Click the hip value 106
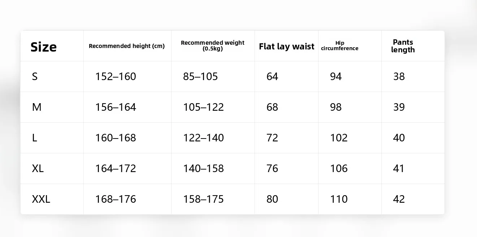Screen dimensions: 477x237 click(x=339, y=168)
